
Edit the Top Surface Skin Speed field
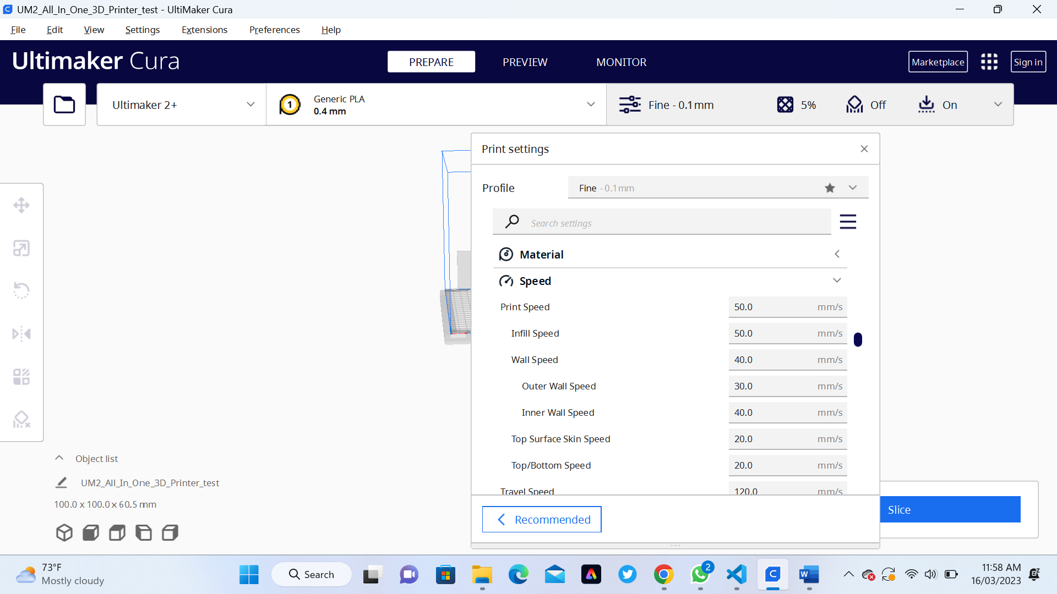click(x=787, y=439)
